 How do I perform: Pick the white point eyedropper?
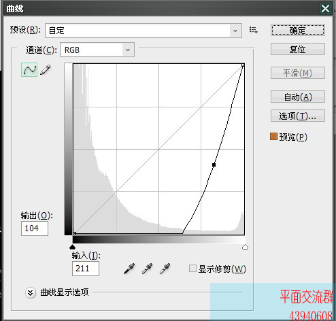point(165,269)
